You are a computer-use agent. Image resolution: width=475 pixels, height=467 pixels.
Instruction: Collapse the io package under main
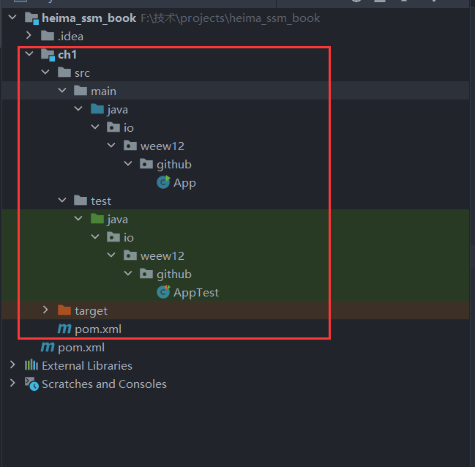pyautogui.click(x=95, y=127)
